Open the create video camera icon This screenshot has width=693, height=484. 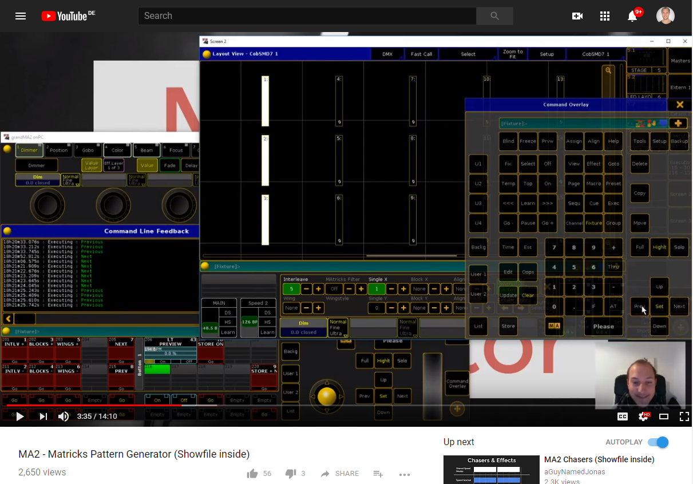577,16
